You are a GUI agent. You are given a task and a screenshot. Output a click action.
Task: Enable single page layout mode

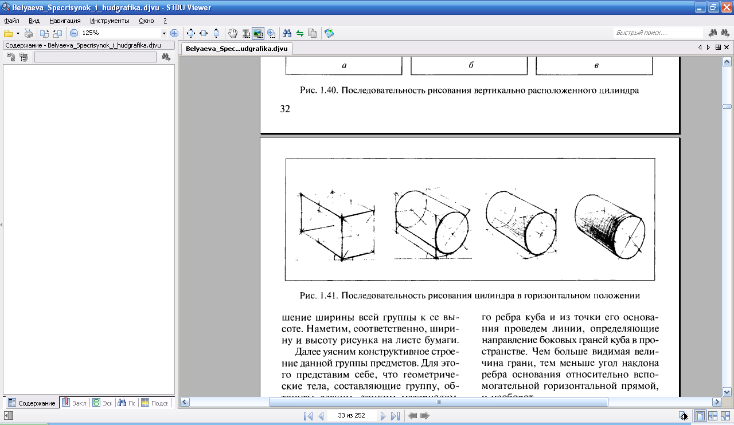point(700,416)
